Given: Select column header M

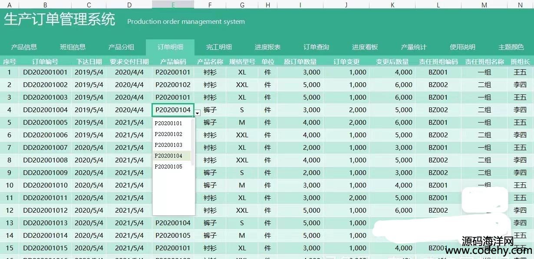Looking at the screenshot, I should tap(485, 5).
